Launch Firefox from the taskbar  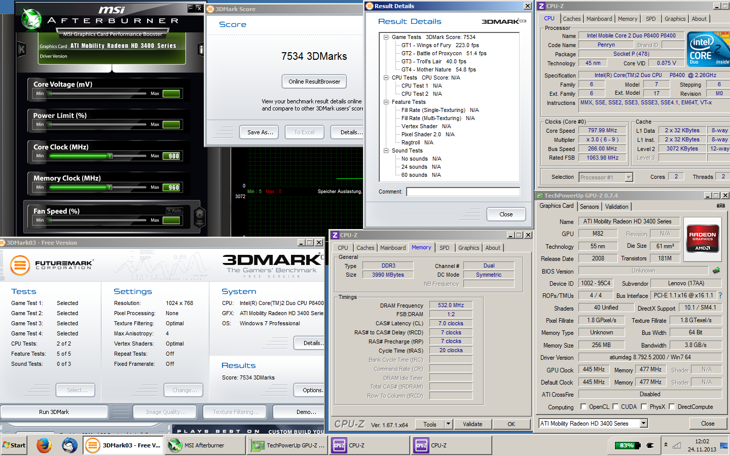[x=44, y=445]
